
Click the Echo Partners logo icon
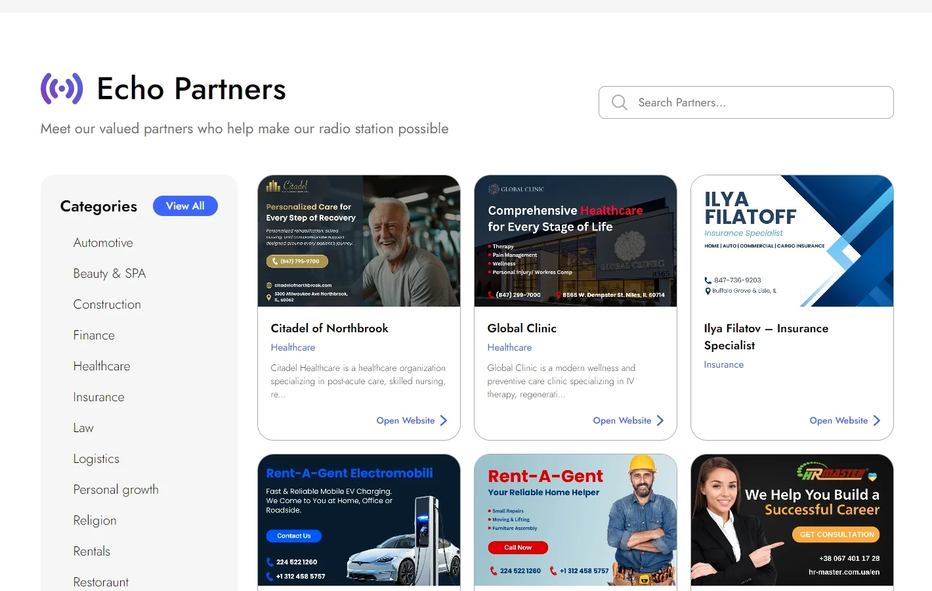62,89
